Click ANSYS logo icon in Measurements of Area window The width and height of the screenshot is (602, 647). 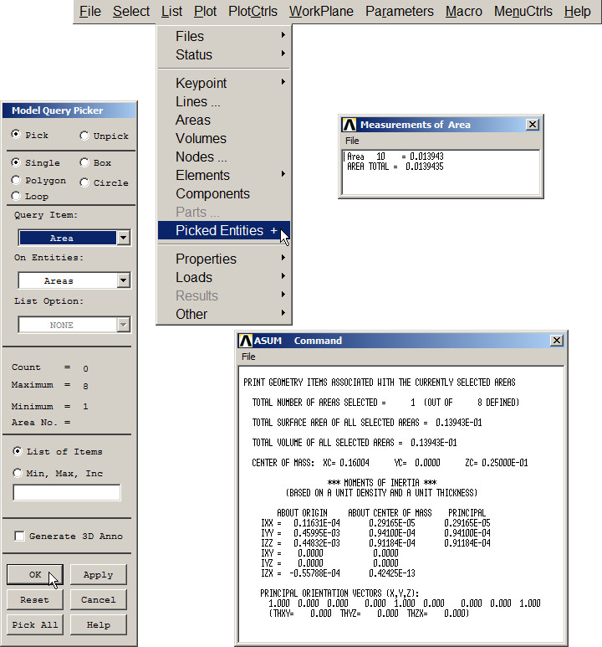[x=350, y=125]
